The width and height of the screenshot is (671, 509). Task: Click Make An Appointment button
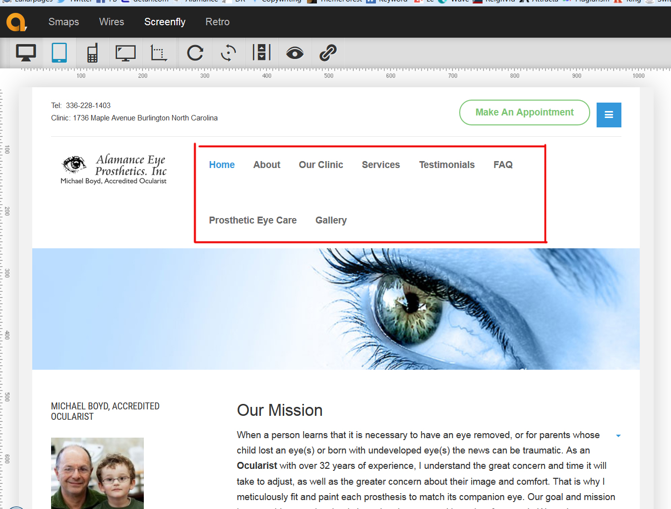524,113
